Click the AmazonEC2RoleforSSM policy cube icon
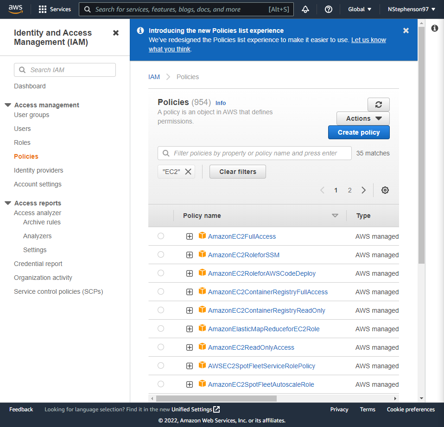The width and height of the screenshot is (444, 427). pyautogui.click(x=202, y=254)
